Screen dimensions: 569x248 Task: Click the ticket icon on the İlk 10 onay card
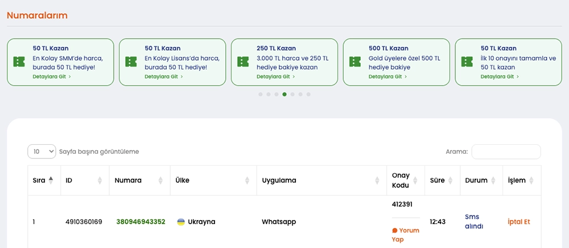[467, 62]
